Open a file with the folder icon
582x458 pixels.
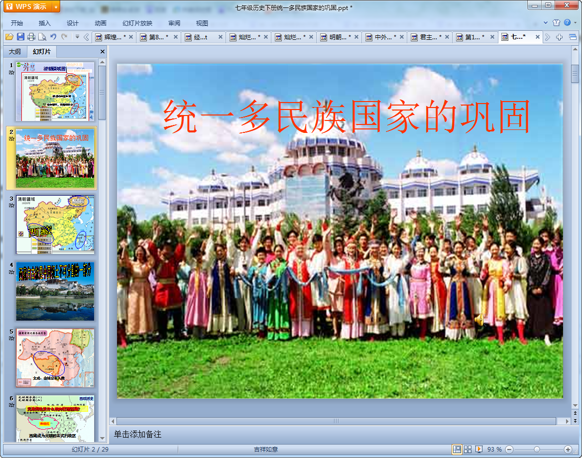[x=9, y=37]
